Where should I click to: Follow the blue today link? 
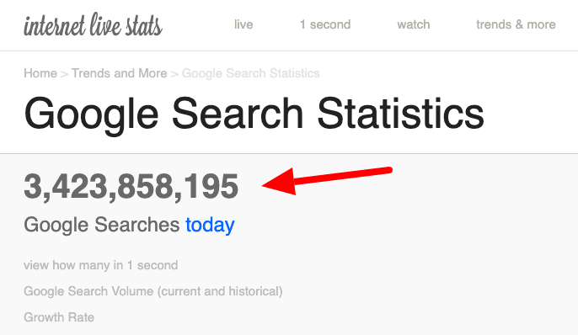coord(210,225)
